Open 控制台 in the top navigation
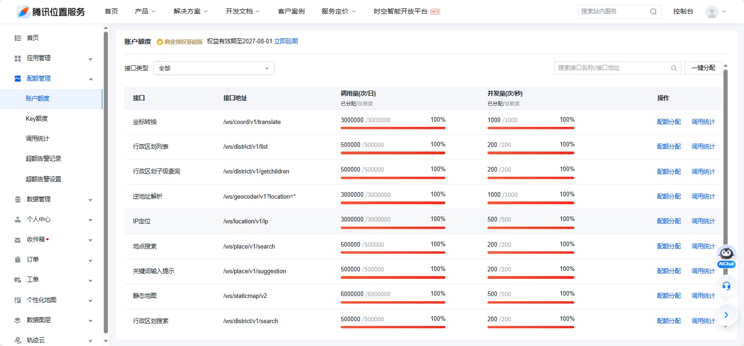 tap(683, 12)
